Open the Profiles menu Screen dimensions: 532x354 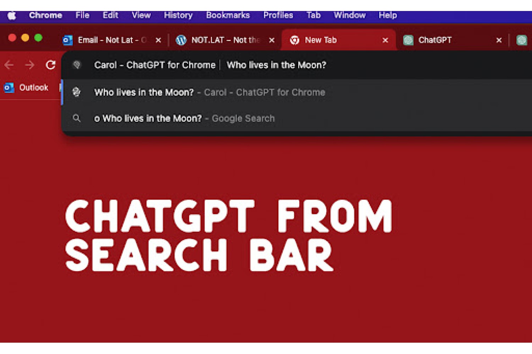[x=278, y=15]
